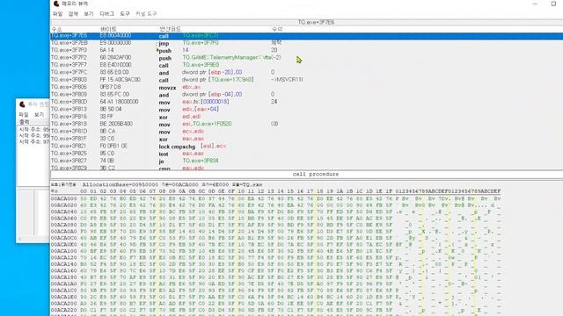
Task: Click hex row at address 00ACA080
Action: (x=275, y=225)
